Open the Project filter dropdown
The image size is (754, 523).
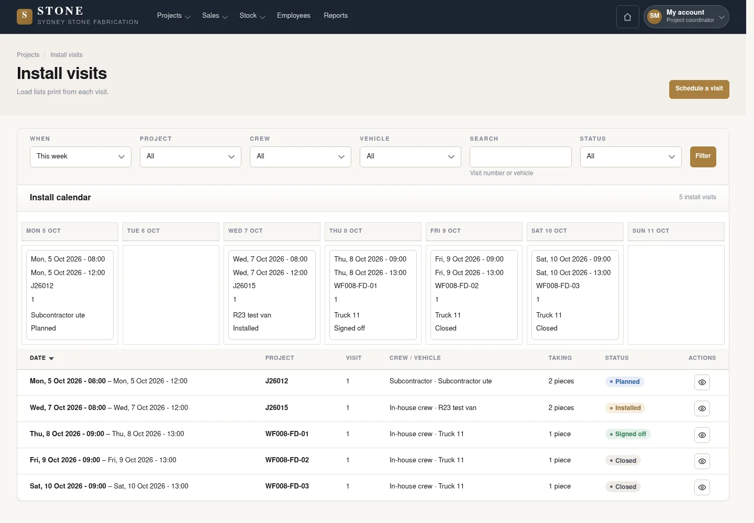191,157
